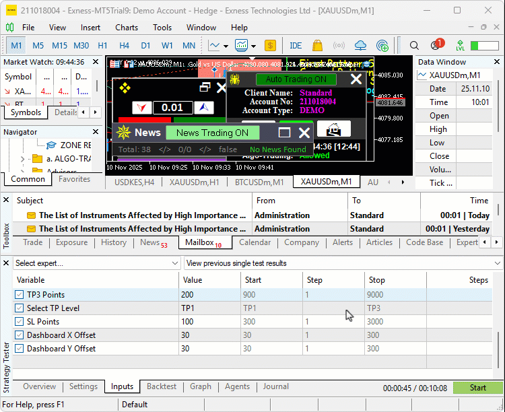This screenshot has width=505, height=412.
Task: Open Favorites tab in Navigator
Action: [x=74, y=179]
